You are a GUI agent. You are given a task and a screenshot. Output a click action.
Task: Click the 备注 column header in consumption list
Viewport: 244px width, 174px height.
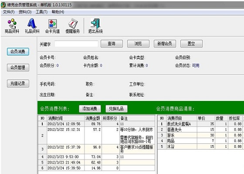(137, 118)
